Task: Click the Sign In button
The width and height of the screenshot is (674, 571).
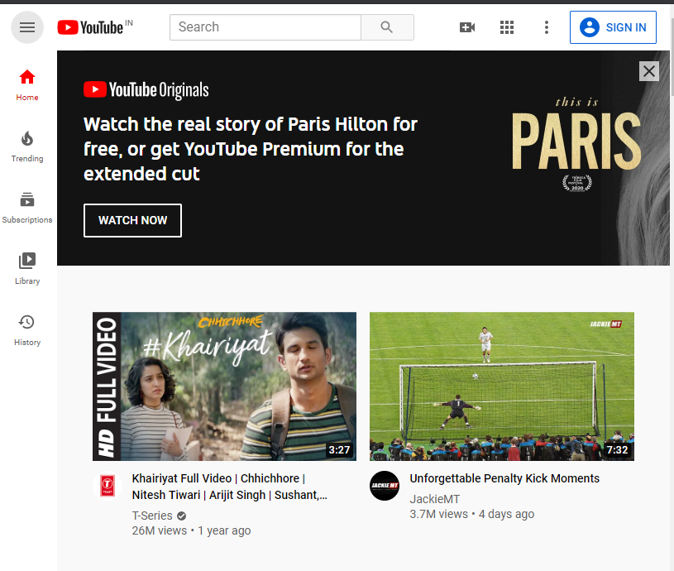Action: 613,27
